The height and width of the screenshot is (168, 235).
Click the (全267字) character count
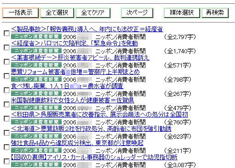[x=178, y=94]
